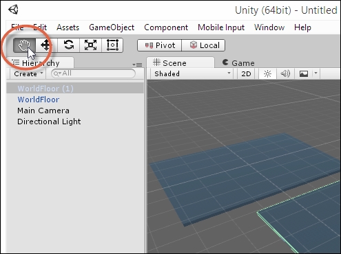Open the Create dropdown in Hierarchy
Viewport: 341px width, 254px height.
coord(28,73)
